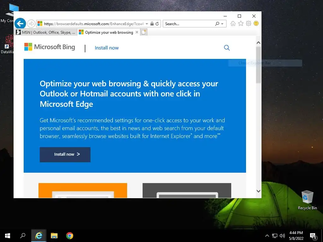Refresh the page with the reload icon

tap(157, 24)
